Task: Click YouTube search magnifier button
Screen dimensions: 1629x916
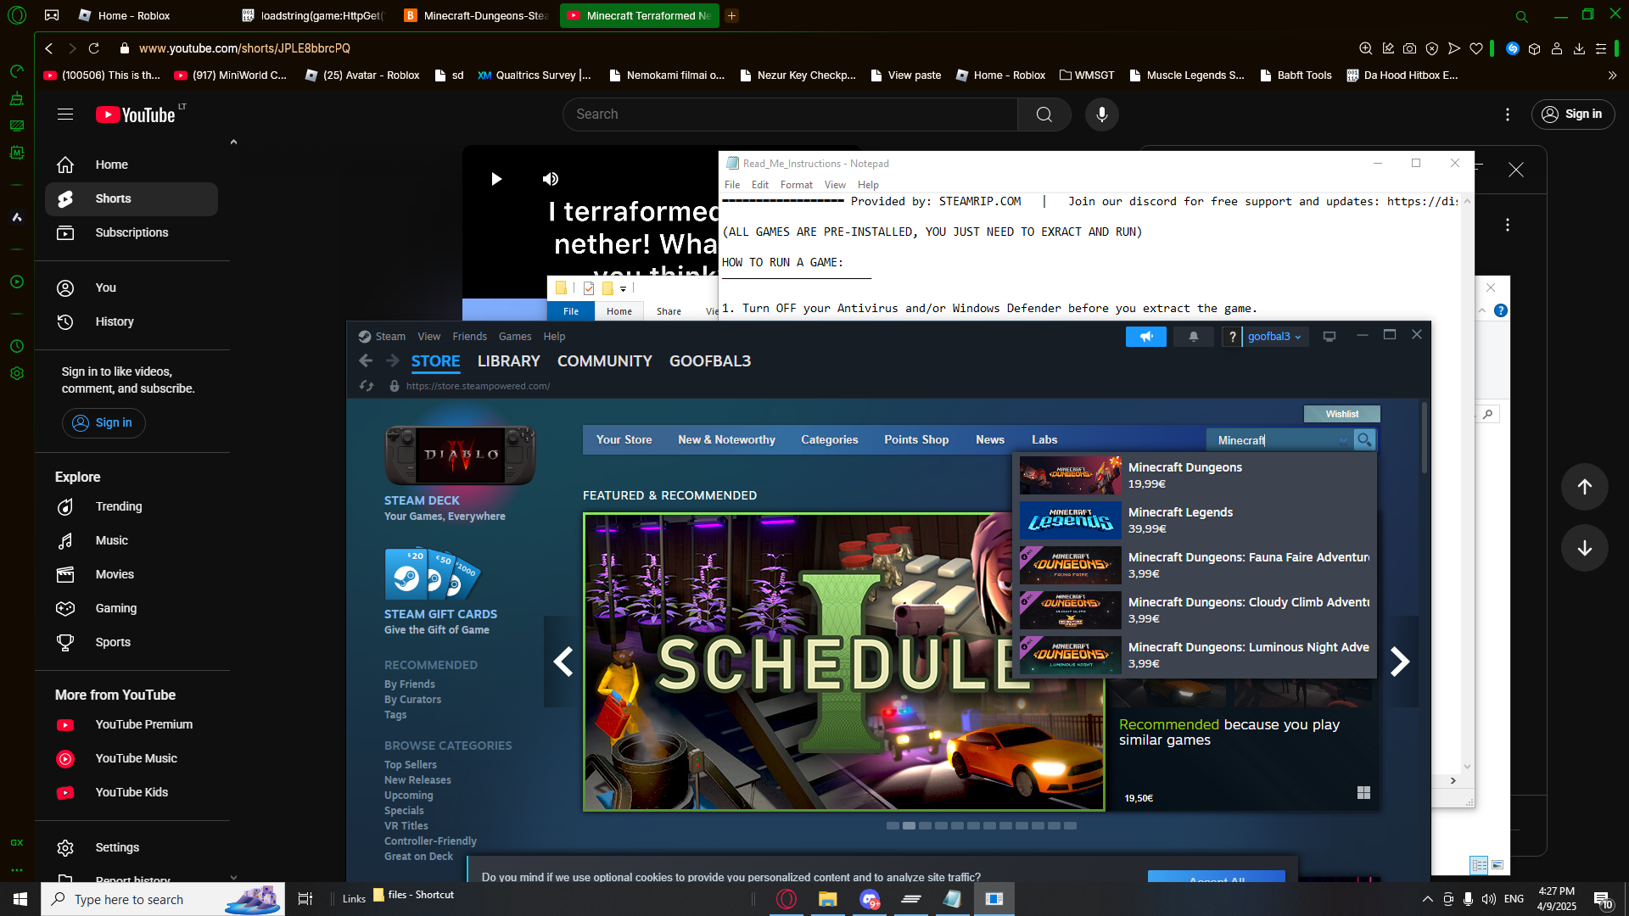Action: (1044, 114)
